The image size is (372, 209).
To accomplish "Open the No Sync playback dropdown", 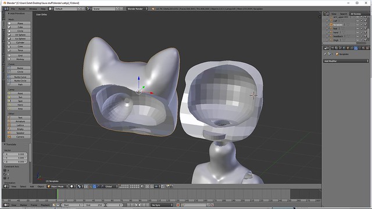I will click(162, 205).
